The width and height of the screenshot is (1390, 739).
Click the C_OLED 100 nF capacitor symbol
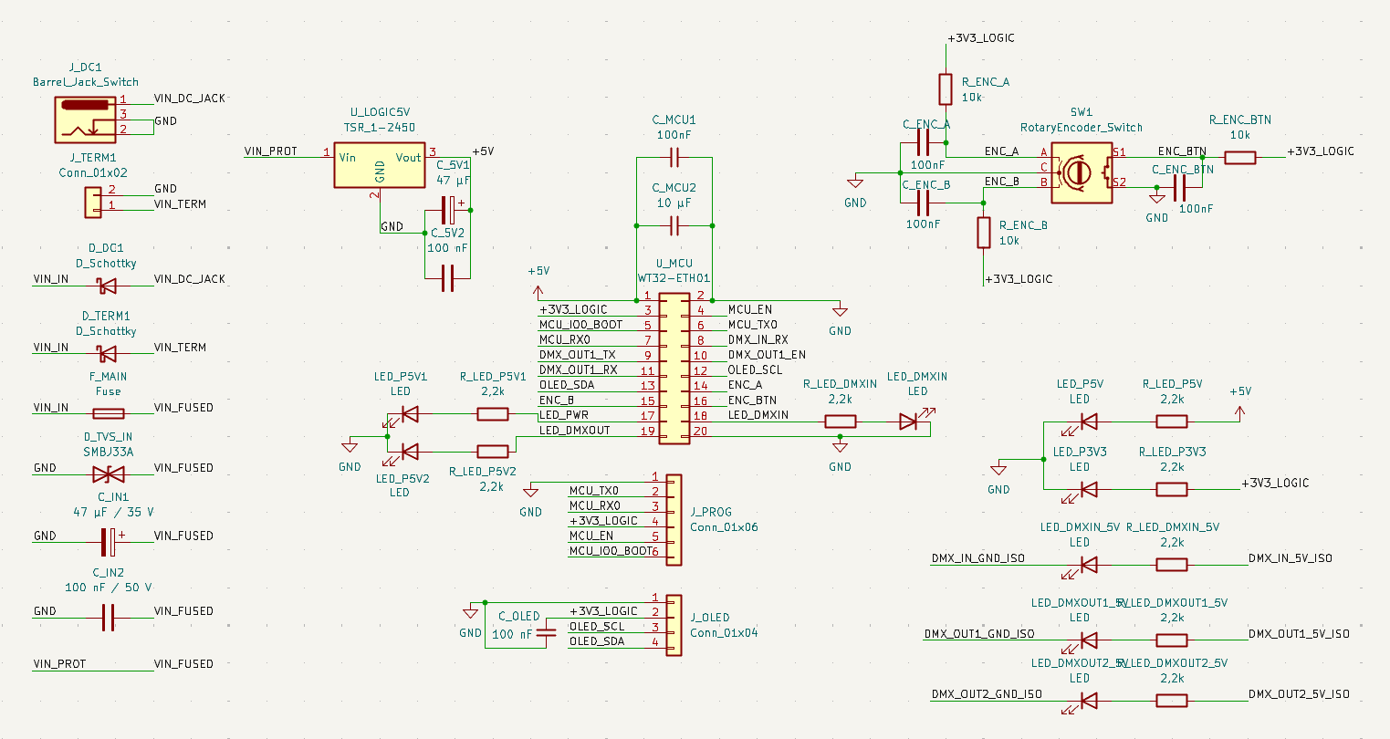pos(548,633)
